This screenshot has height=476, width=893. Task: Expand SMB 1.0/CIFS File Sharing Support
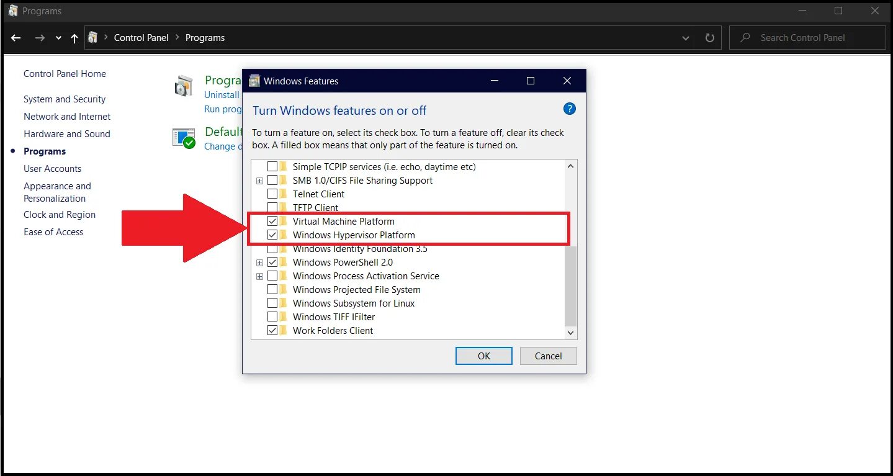click(x=259, y=181)
